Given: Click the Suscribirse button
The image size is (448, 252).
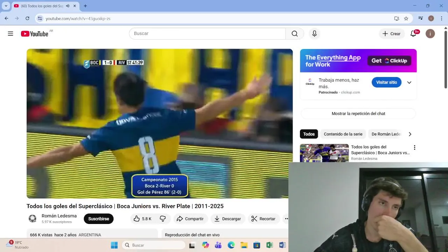Looking at the screenshot, I should (98, 219).
